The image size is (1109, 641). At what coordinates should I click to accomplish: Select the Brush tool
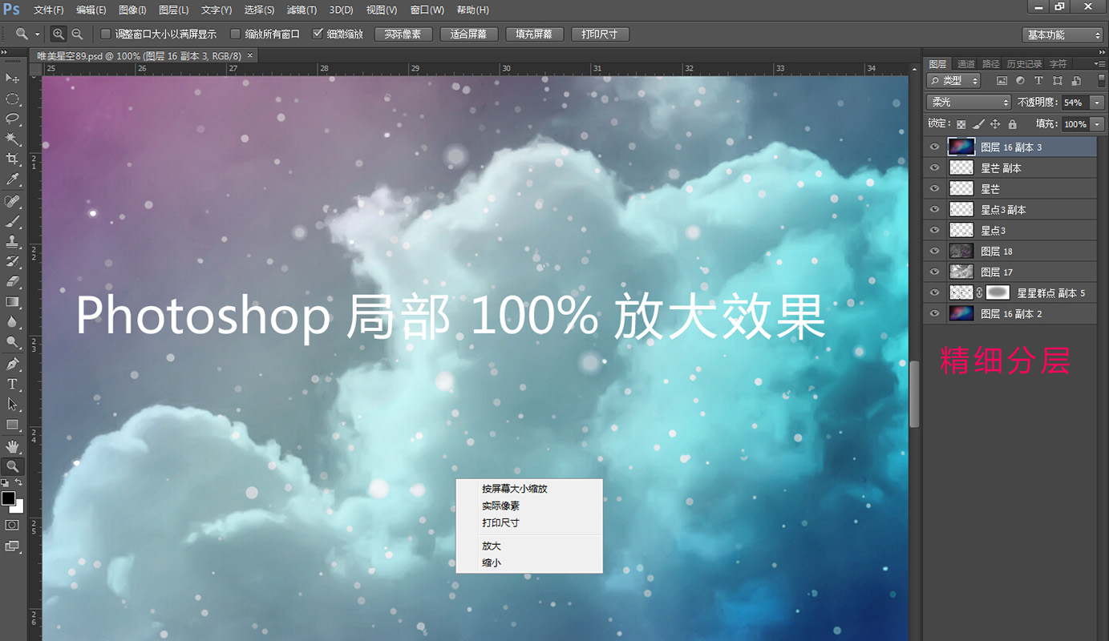(13, 220)
